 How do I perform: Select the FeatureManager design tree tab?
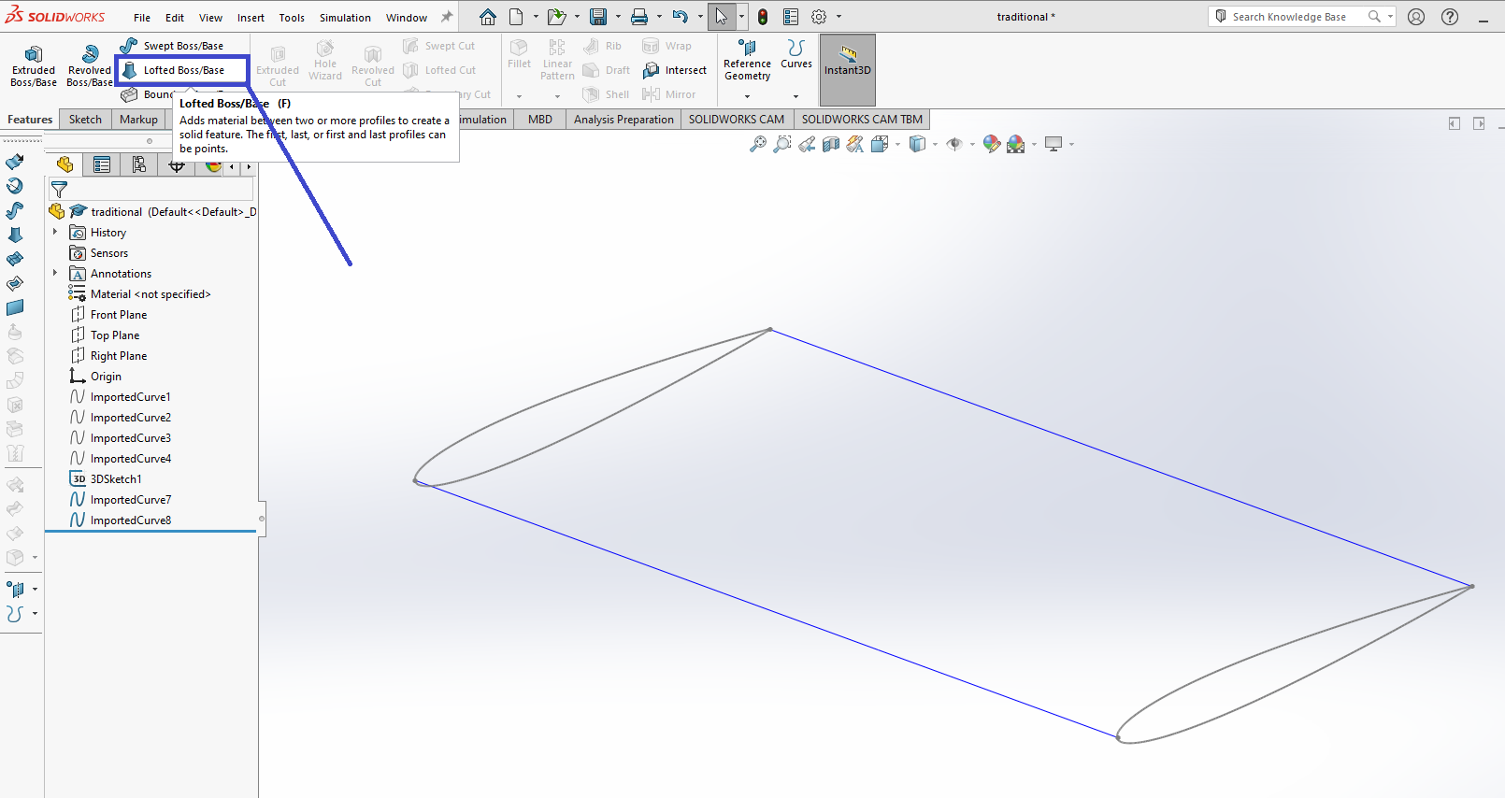(64, 165)
